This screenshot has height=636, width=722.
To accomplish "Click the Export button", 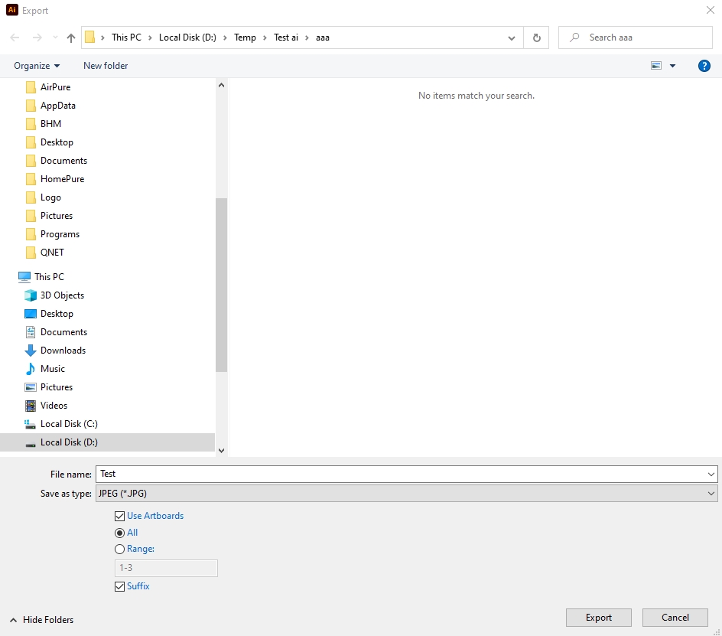I will click(598, 618).
